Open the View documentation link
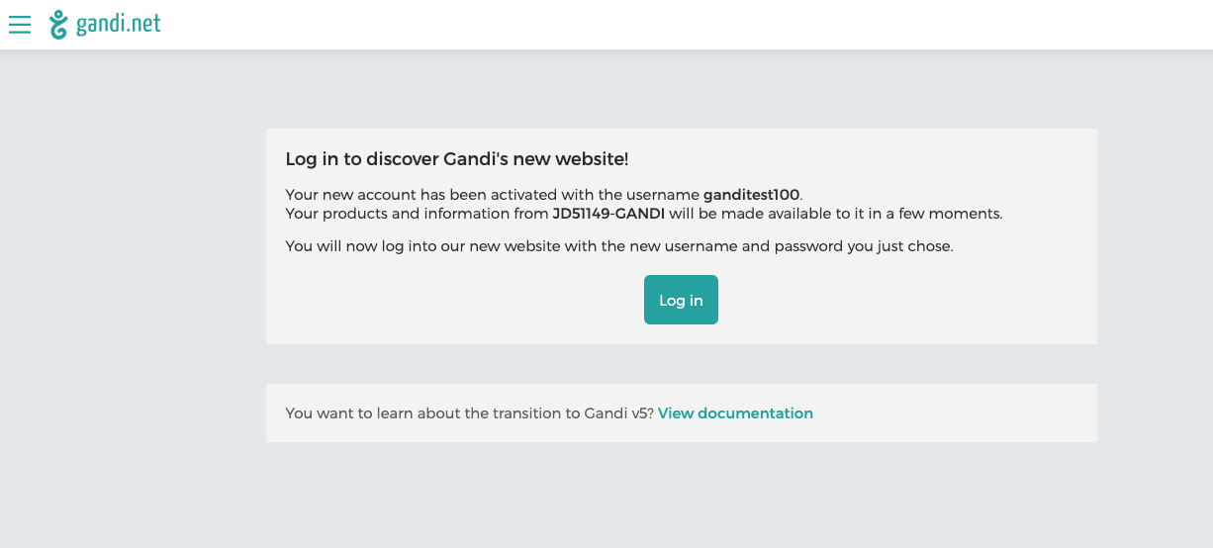This screenshot has width=1213, height=548. click(x=735, y=413)
